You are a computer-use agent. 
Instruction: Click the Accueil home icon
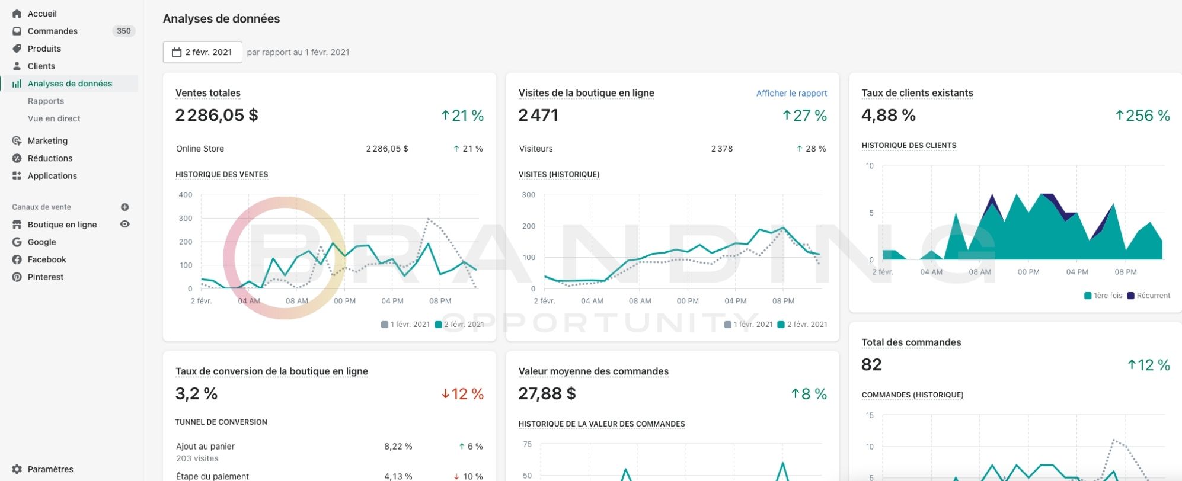pos(17,14)
